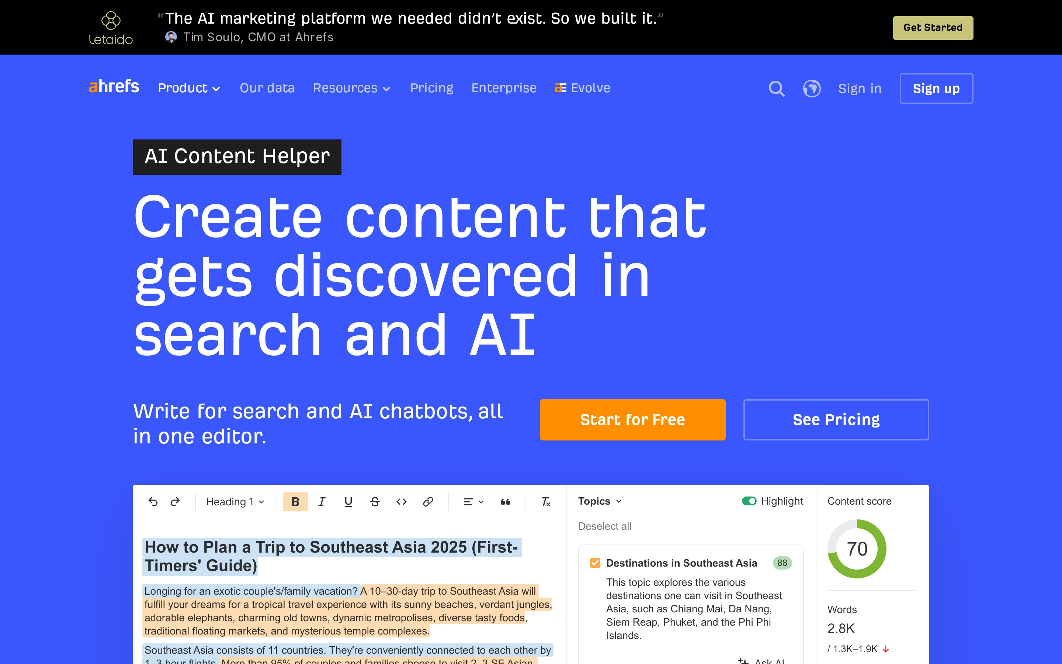Expand the Topics dropdown
This screenshot has height=664, width=1062.
[600, 501]
